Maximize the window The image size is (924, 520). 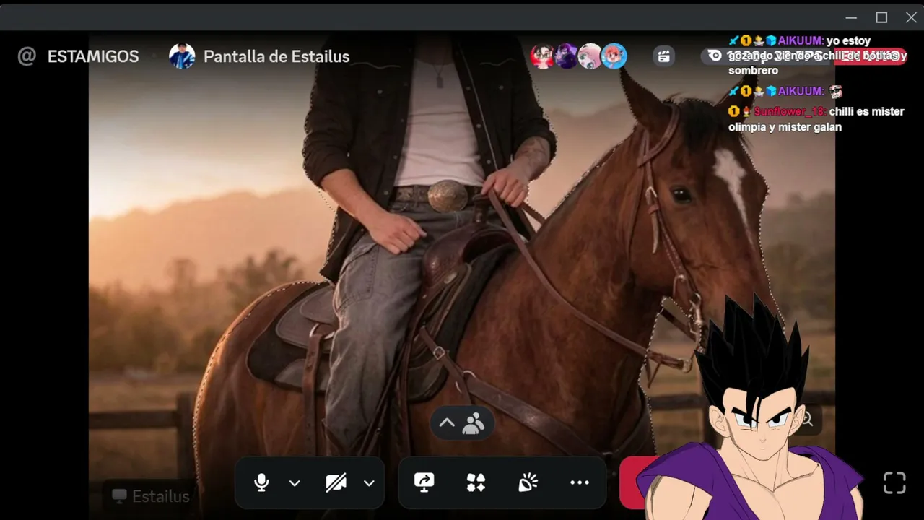tap(881, 17)
